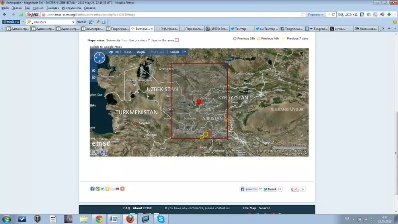Click the Previous 24h red legend circle

235,39
